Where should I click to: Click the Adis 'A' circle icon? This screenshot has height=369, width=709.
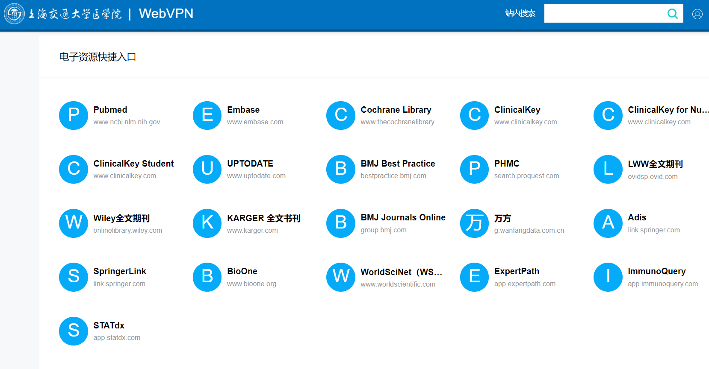click(x=608, y=223)
